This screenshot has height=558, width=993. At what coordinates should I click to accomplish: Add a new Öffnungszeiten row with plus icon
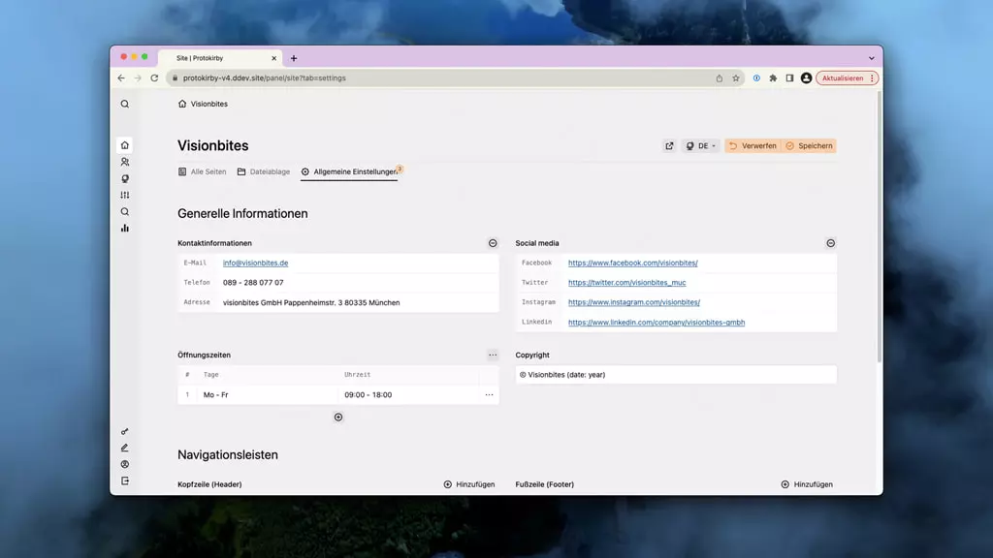pyautogui.click(x=338, y=417)
